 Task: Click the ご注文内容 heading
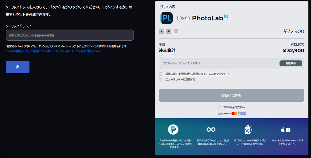point(167,7)
